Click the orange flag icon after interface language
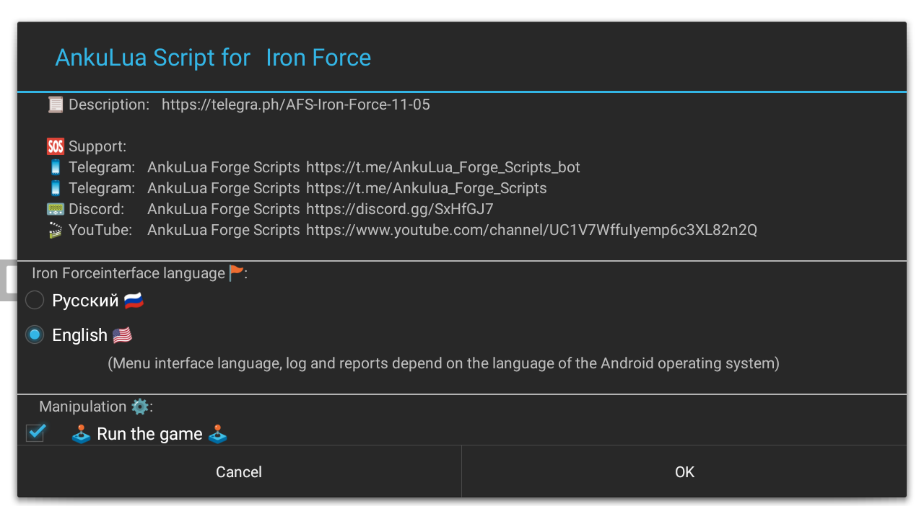The height and width of the screenshot is (519, 924). click(236, 273)
